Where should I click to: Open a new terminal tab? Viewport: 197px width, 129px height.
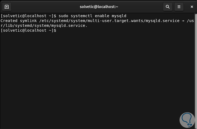[7, 7]
